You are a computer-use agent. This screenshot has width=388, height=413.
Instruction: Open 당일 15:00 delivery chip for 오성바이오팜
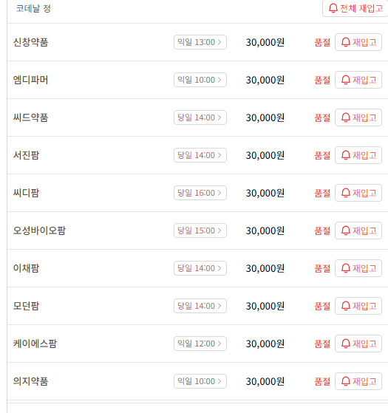click(x=200, y=231)
